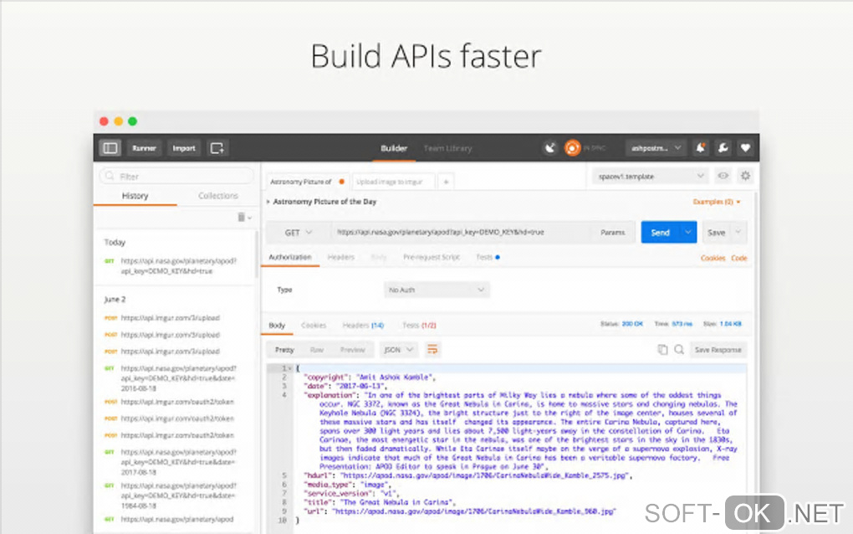853x534 pixels.
Task: Click the Params button
Action: click(612, 233)
